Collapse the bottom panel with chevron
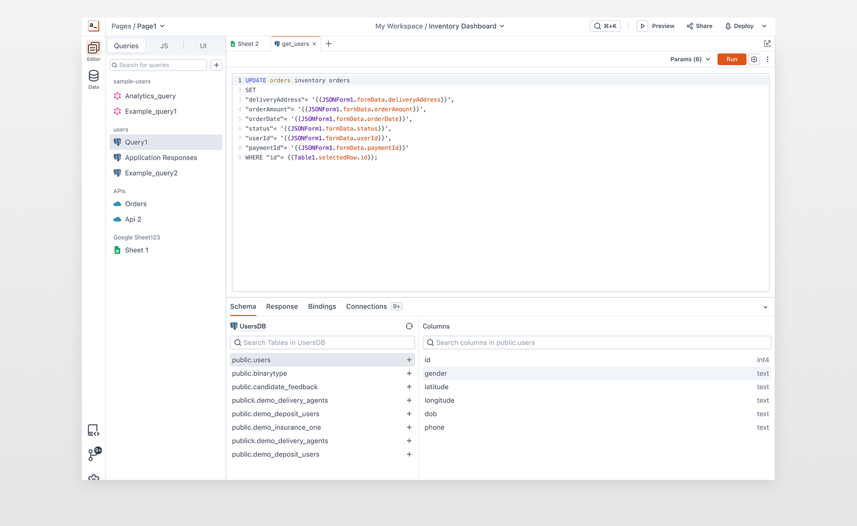857x526 pixels. pos(765,307)
